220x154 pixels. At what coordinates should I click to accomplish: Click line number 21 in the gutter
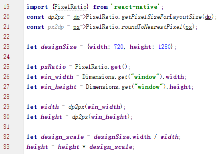point(6,27)
